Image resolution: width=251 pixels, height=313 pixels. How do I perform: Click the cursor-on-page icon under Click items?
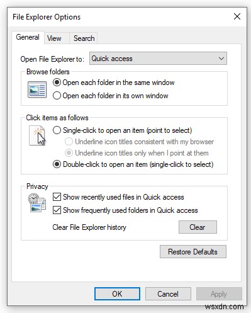point(37,135)
